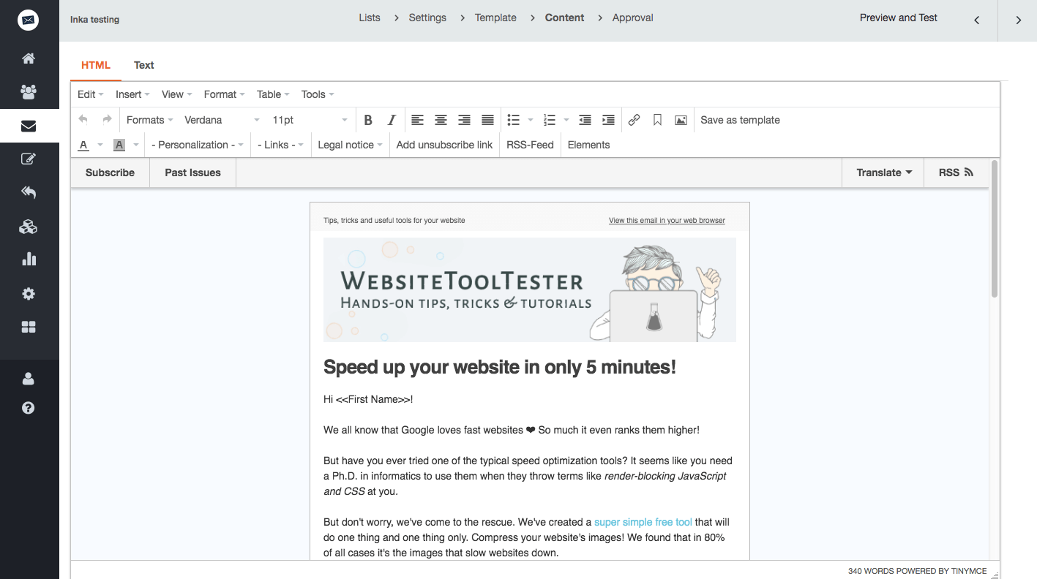The width and height of the screenshot is (1037, 579).
Task: Open the View menu
Action: [x=177, y=94]
